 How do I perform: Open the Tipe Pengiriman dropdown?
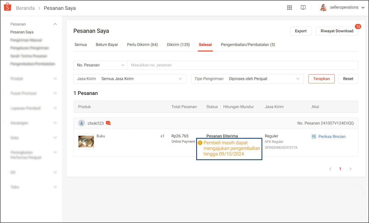tap(247, 79)
